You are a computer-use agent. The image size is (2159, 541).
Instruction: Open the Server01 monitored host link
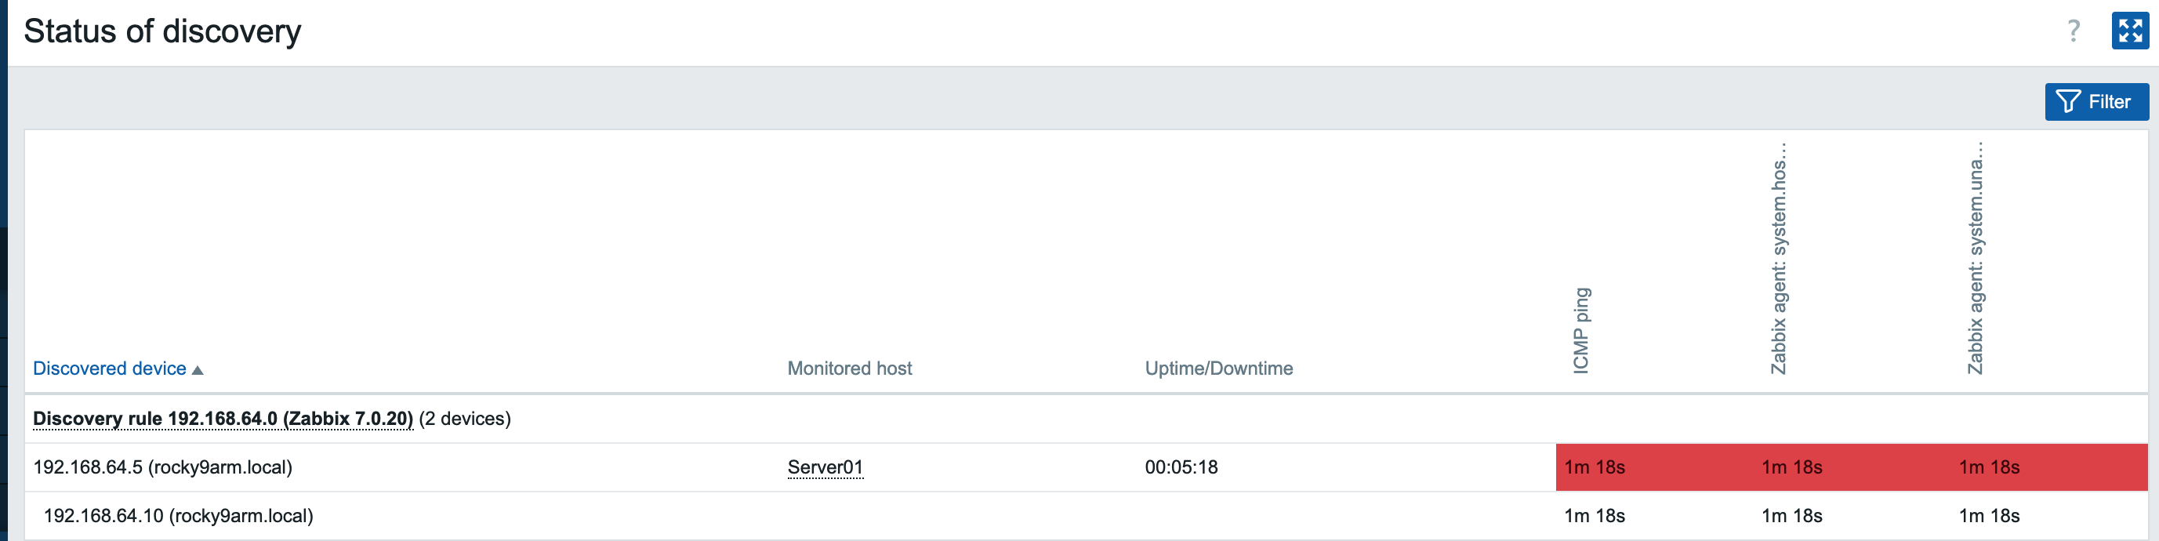coord(825,467)
